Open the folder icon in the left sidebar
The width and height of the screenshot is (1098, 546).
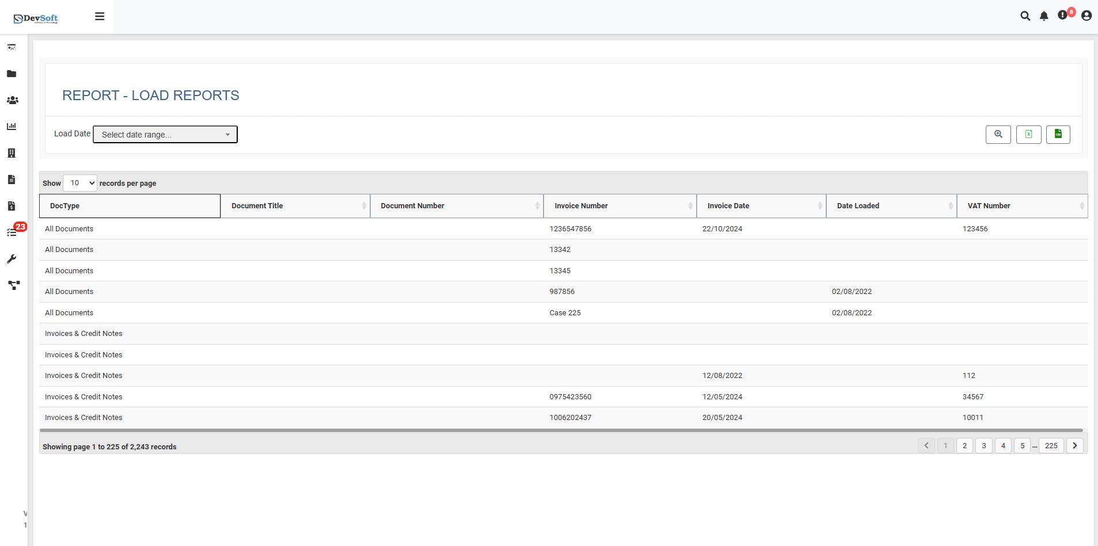coord(12,74)
